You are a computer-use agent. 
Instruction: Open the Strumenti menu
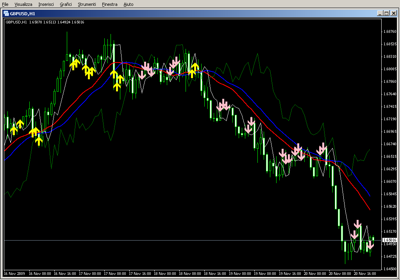[87, 4]
